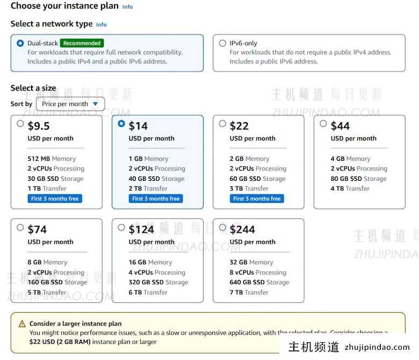Image resolution: width=419 pixels, height=360 pixels.
Task: Click the warning triangle icon in the alert
Action: 22,324
